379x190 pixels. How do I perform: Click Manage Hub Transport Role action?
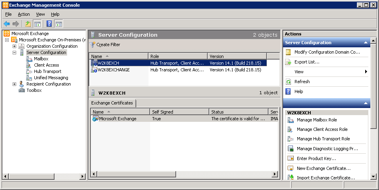click(323, 139)
